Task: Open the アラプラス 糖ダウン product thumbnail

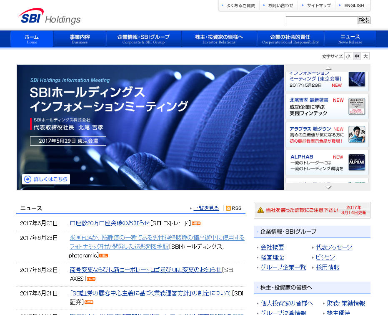Action: coord(357,134)
